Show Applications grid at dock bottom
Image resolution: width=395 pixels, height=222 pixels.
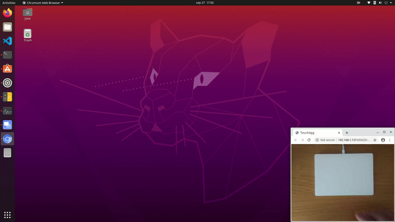point(7,215)
